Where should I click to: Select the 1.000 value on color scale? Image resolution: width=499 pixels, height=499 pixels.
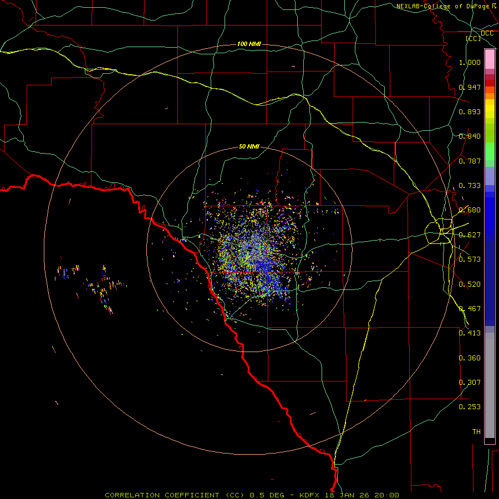click(x=470, y=62)
